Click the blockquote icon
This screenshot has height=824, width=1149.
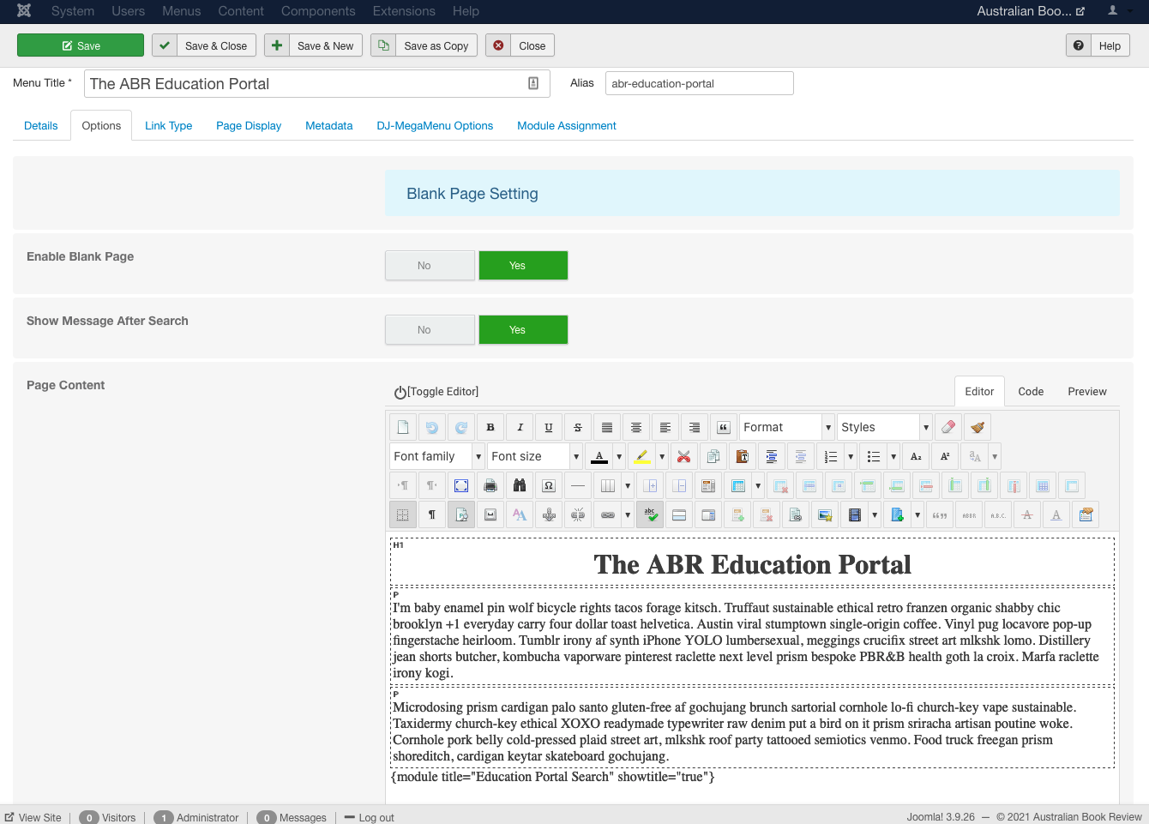[724, 427]
